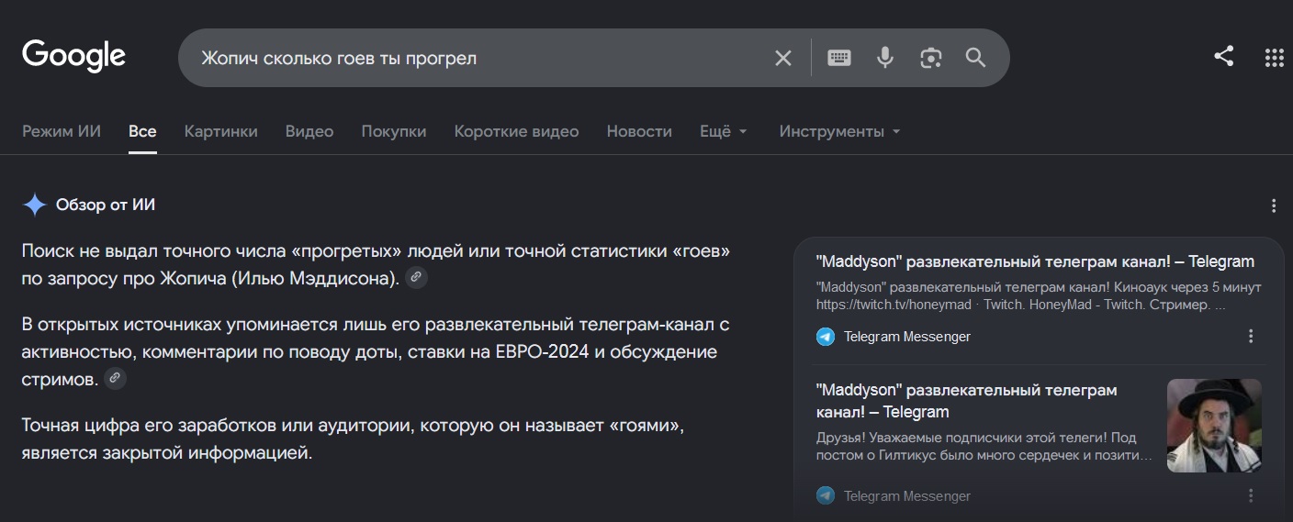Click the source link icon after стримов
The height and width of the screenshot is (522, 1293).
click(115, 378)
